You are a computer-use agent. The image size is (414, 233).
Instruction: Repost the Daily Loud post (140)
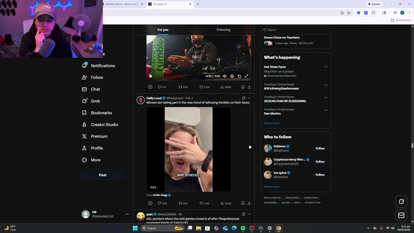coord(183,203)
